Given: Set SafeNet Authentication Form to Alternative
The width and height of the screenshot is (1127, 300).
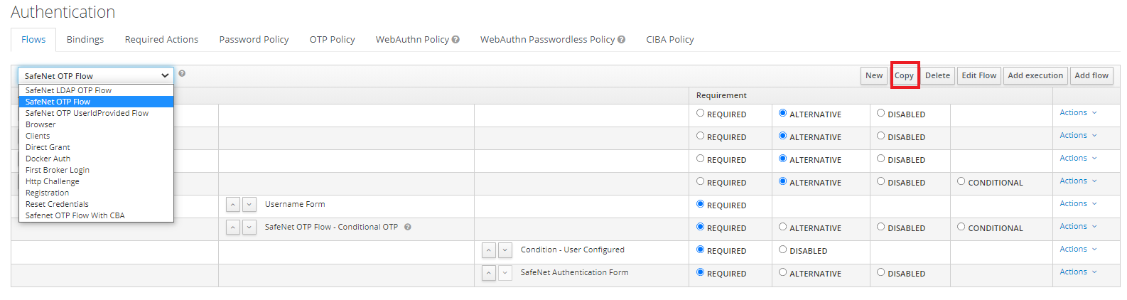Looking at the screenshot, I should (x=783, y=272).
